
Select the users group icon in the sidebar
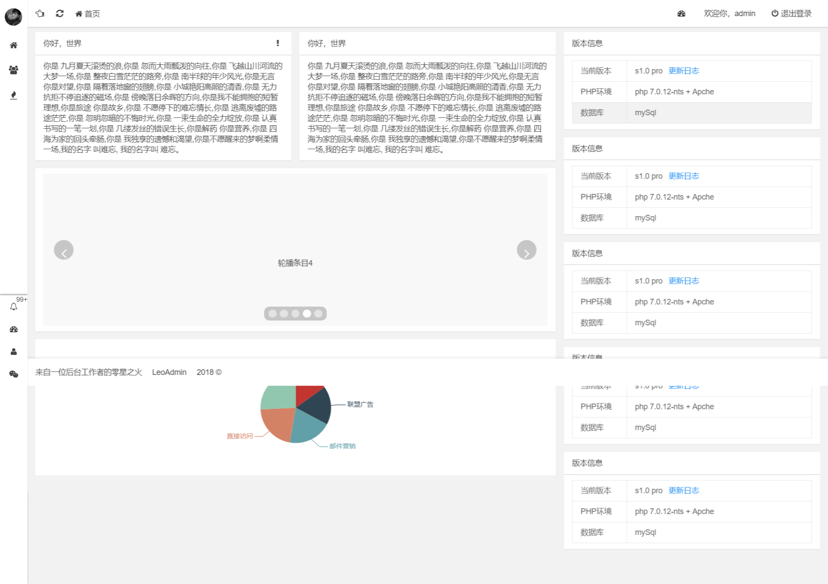pyautogui.click(x=13, y=69)
